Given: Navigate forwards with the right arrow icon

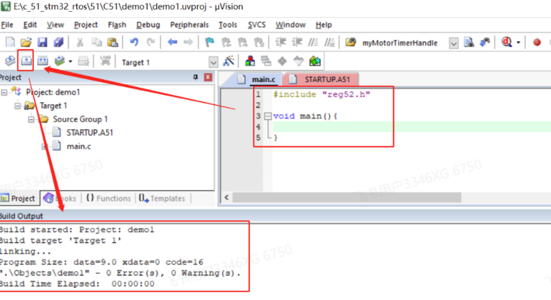Looking at the screenshot, I should tap(189, 42).
